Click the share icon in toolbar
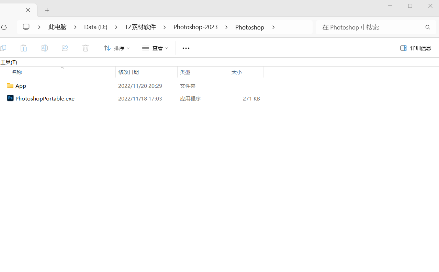Screen dimensions: 439x272 click(65, 48)
